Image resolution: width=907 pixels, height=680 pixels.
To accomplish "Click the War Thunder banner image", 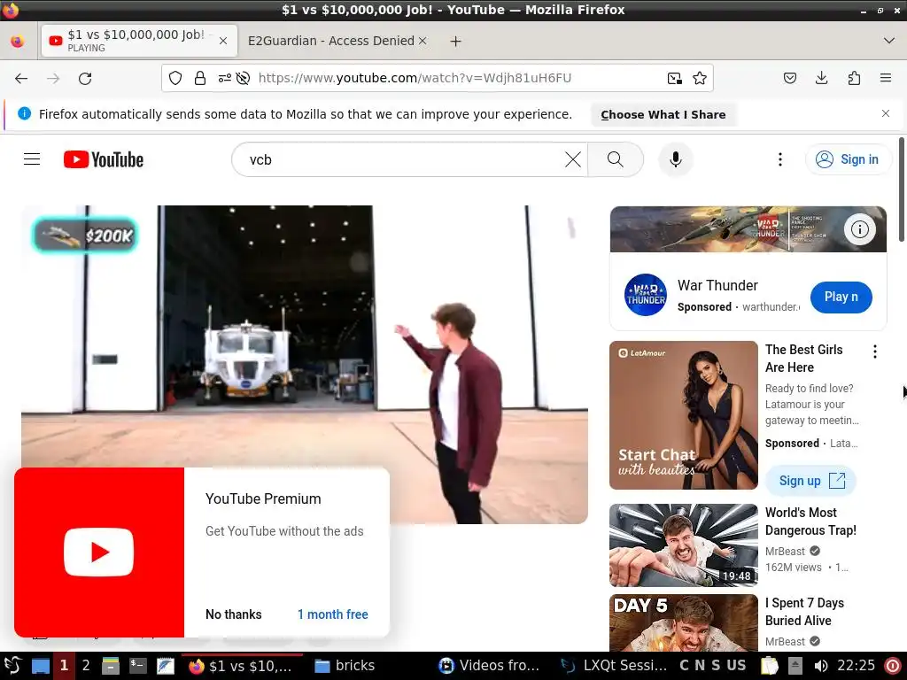I will pos(748,229).
